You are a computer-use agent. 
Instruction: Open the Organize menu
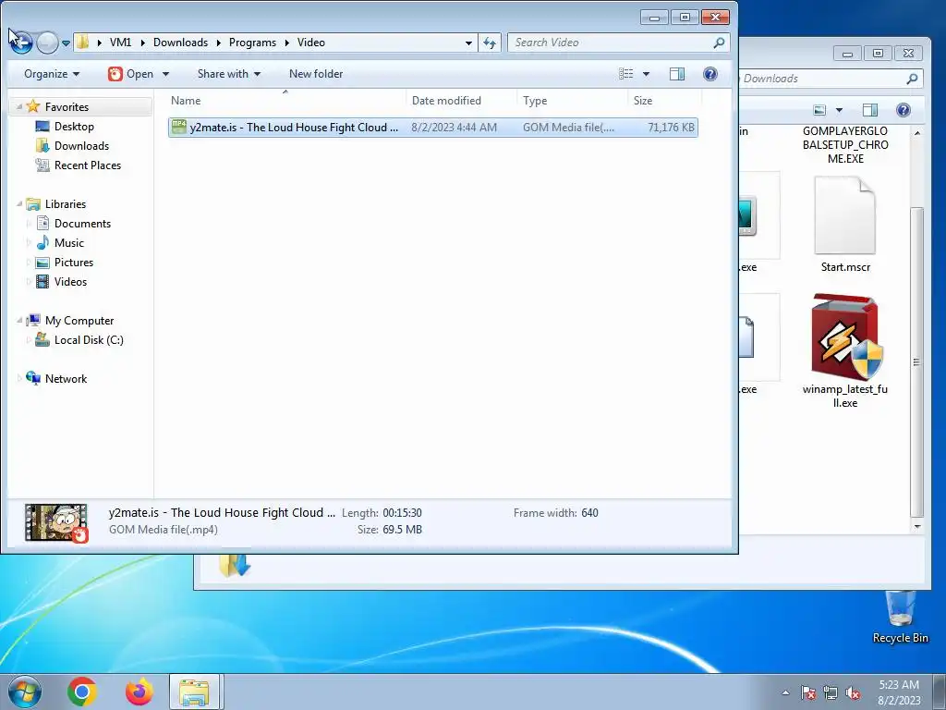coord(52,74)
